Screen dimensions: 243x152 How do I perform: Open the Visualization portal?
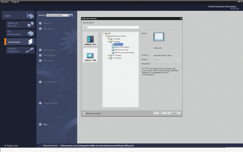[x=20, y=42]
